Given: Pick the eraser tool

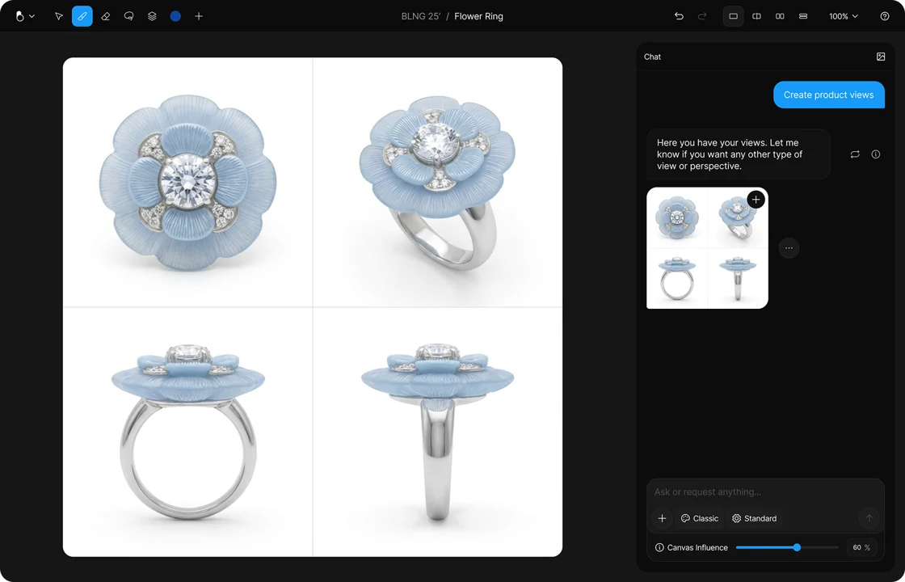Looking at the screenshot, I should point(106,16).
